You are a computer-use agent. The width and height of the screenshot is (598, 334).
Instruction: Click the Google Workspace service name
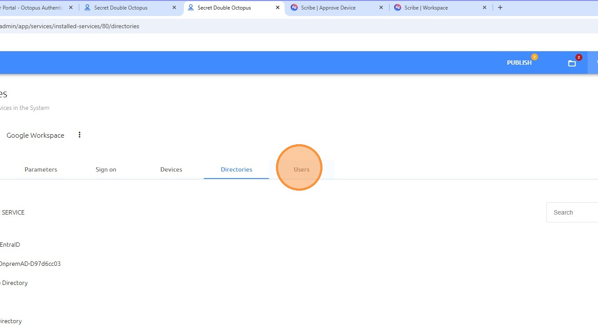[x=35, y=136]
